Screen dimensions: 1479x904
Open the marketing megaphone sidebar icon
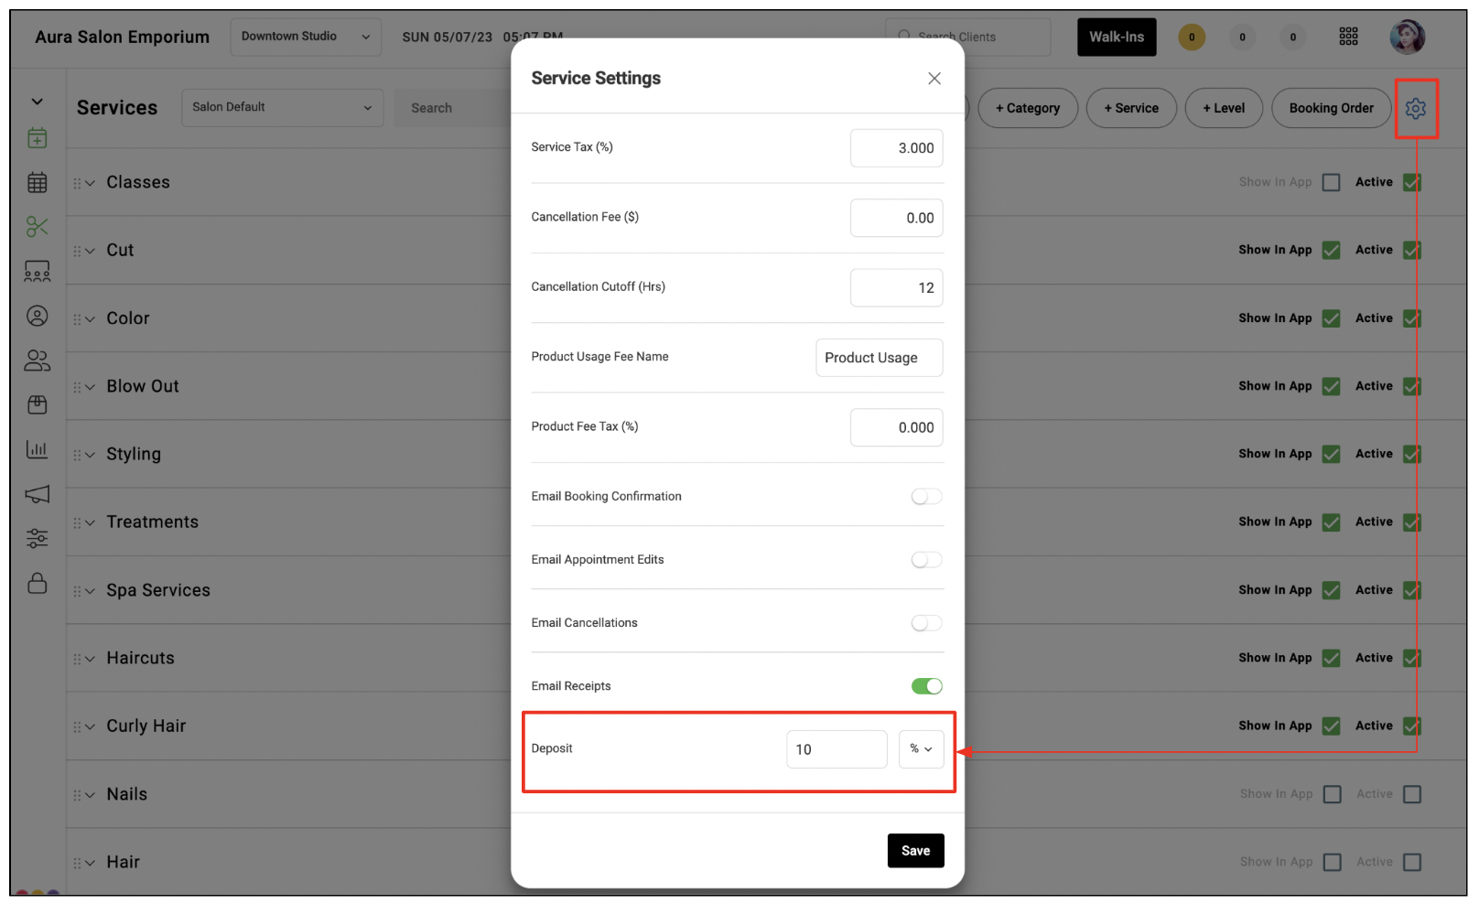tap(38, 494)
